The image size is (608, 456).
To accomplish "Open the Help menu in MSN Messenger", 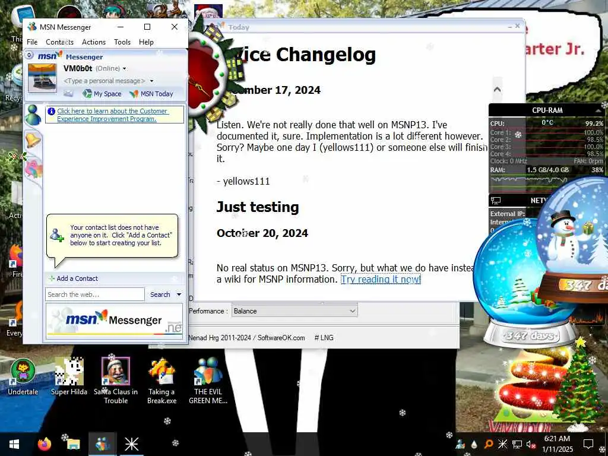I will [146, 42].
